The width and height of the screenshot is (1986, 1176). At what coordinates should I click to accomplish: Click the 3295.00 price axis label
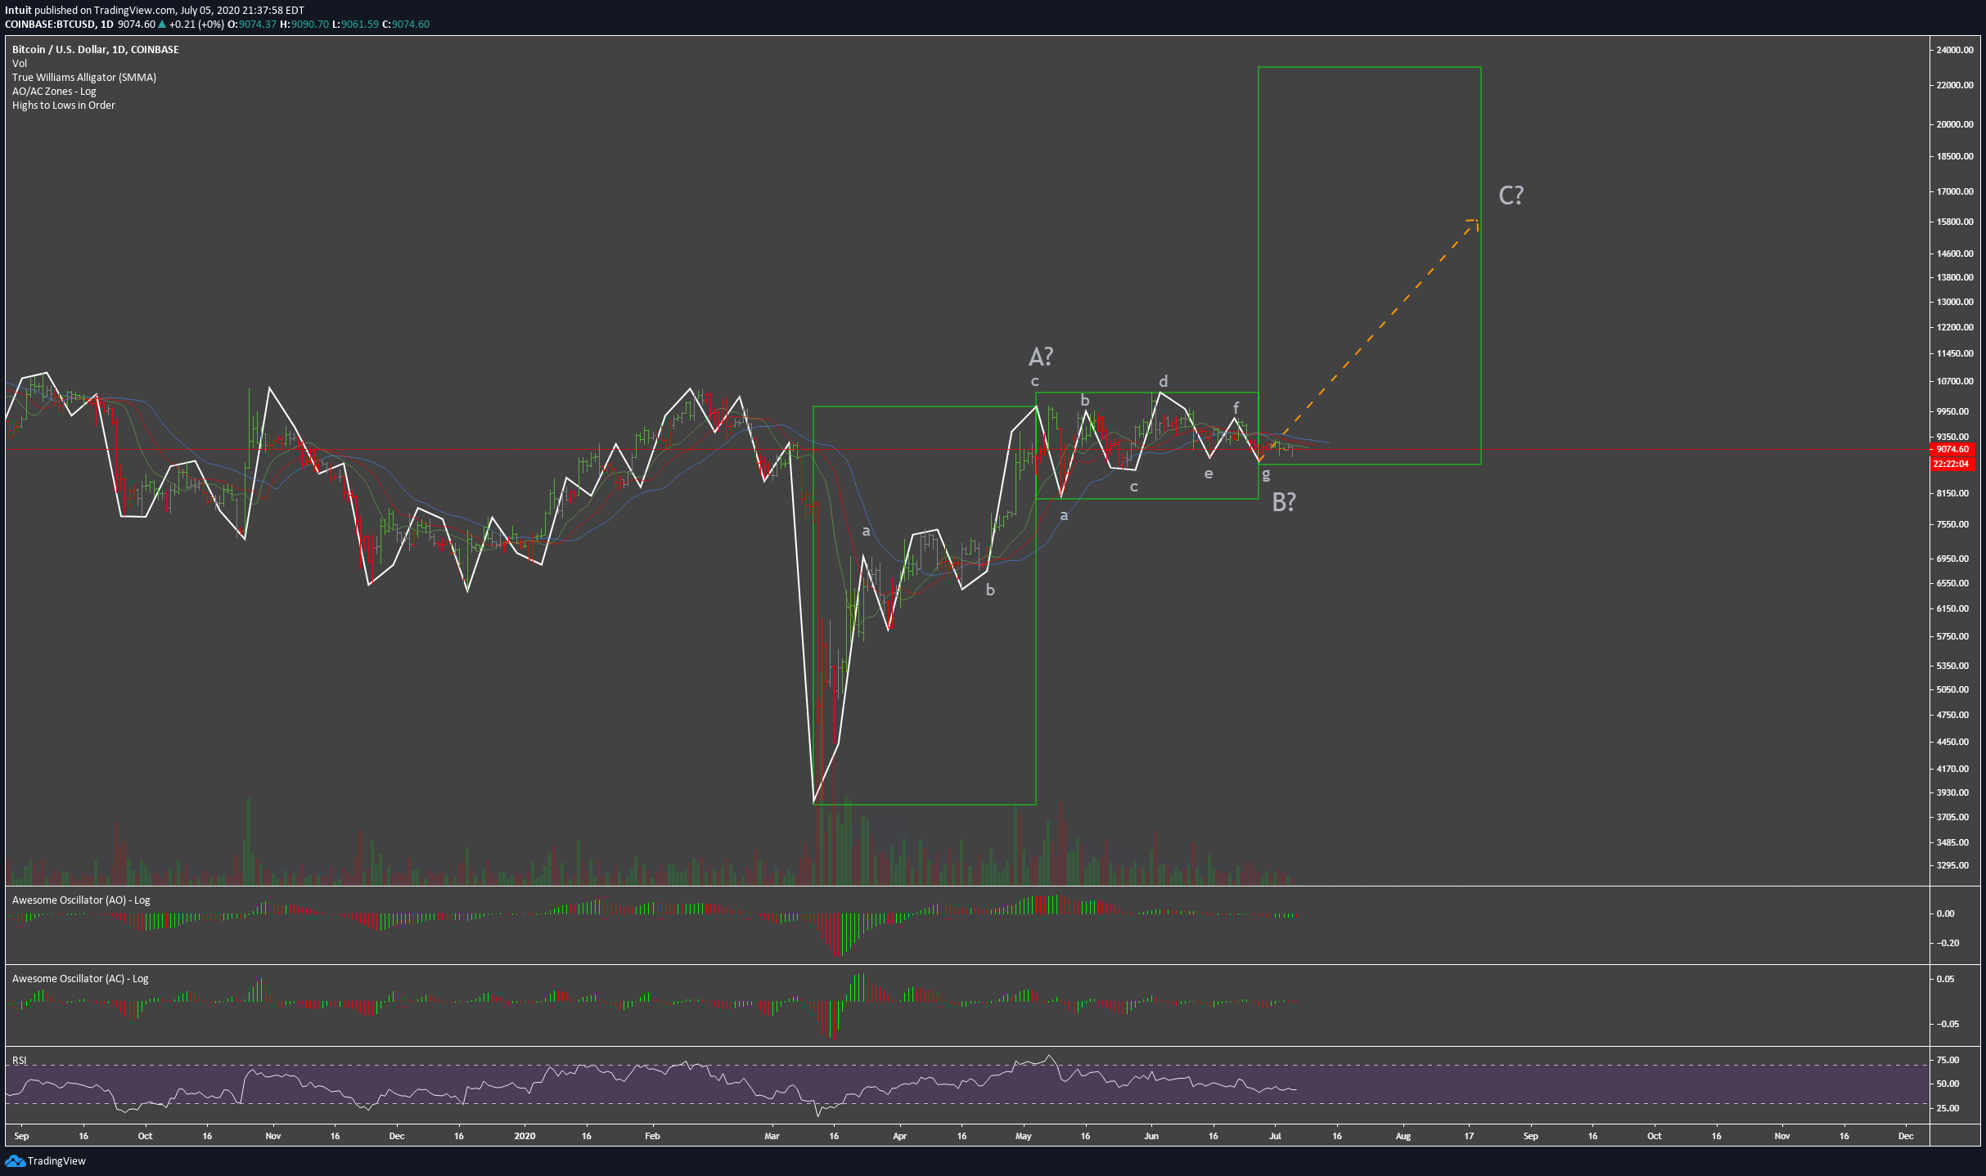tap(1953, 865)
